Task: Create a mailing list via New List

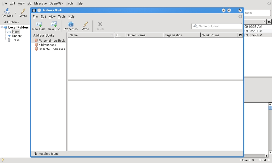Action: click(54, 26)
